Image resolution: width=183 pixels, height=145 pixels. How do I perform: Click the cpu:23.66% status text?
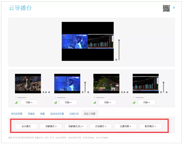[x=61, y=138]
